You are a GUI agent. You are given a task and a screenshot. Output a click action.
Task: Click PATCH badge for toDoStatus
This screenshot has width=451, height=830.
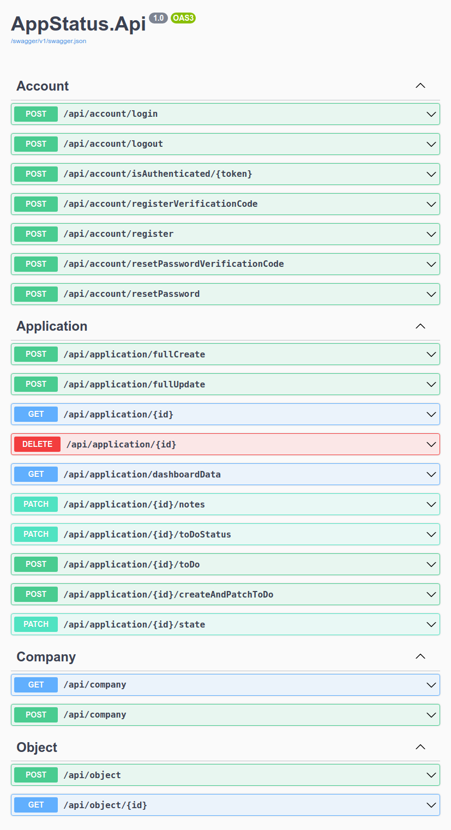coord(36,534)
